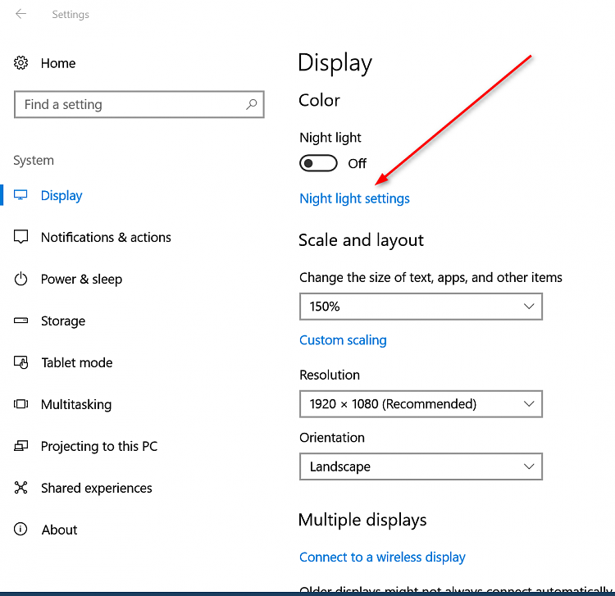
Task: Click Connect to a wireless display
Action: click(382, 557)
